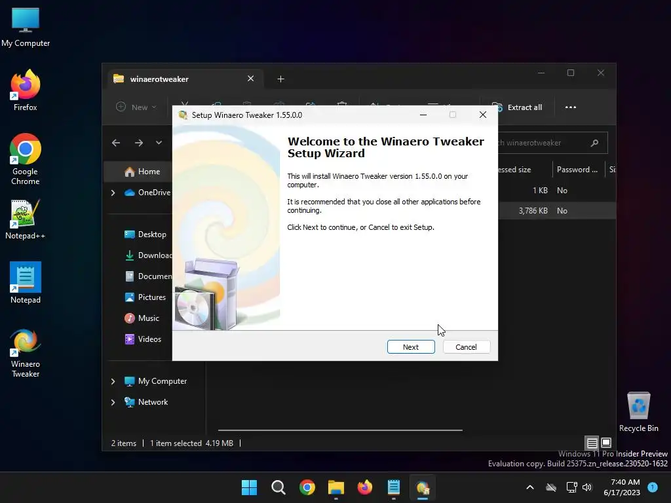This screenshot has width=671, height=503.
Task: Open Videos in the navigation pane
Action: coord(143,339)
